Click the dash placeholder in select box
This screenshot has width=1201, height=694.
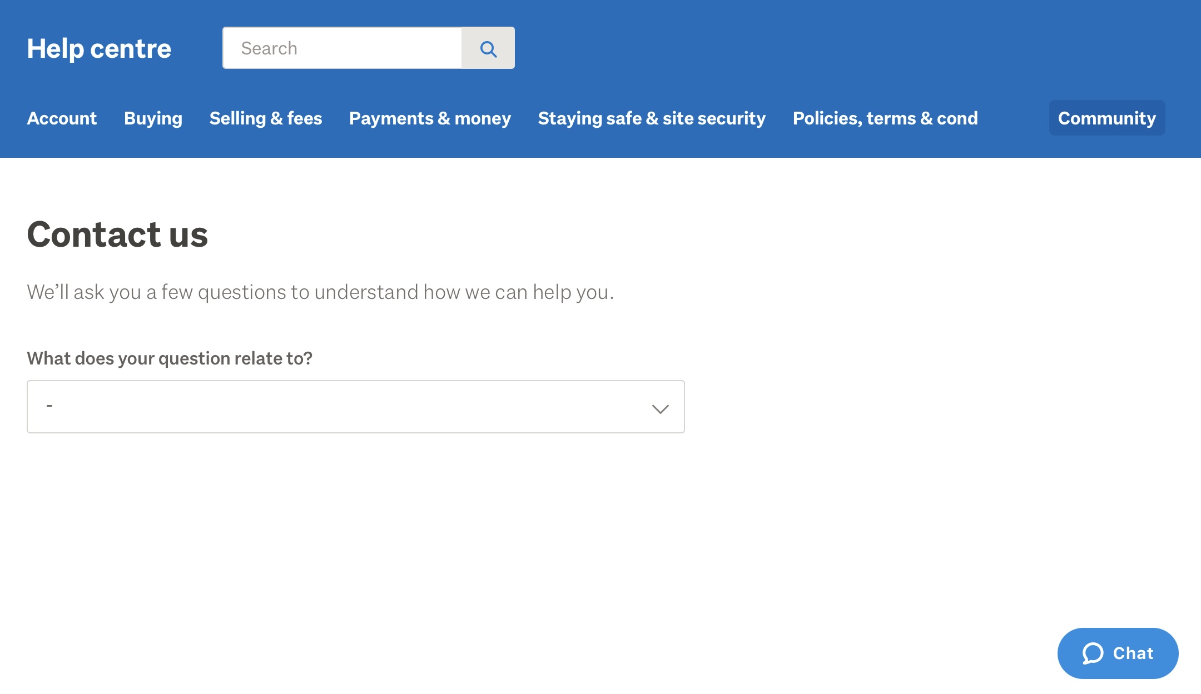pyautogui.click(x=49, y=406)
